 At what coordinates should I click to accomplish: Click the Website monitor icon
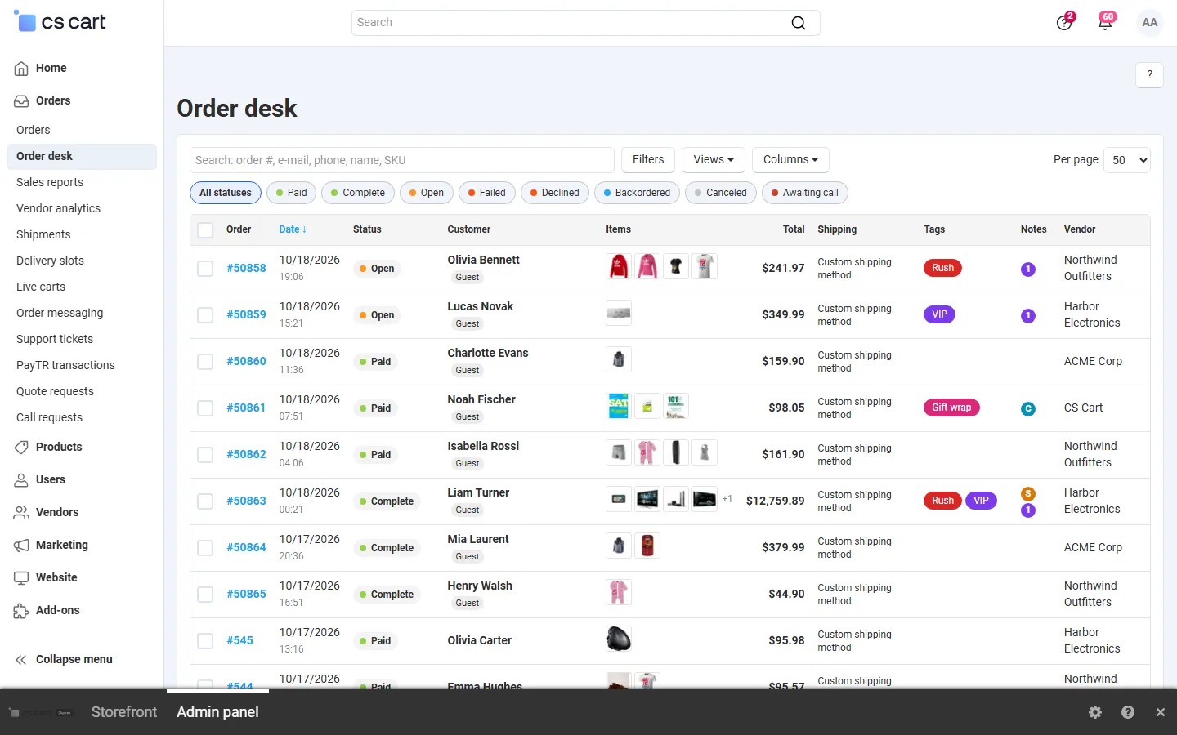[x=21, y=578]
